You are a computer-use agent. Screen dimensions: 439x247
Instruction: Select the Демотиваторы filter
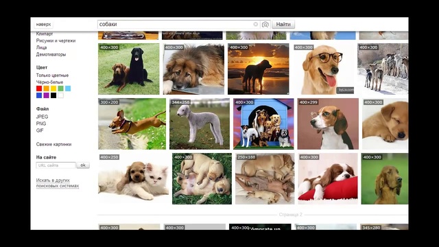(51, 54)
